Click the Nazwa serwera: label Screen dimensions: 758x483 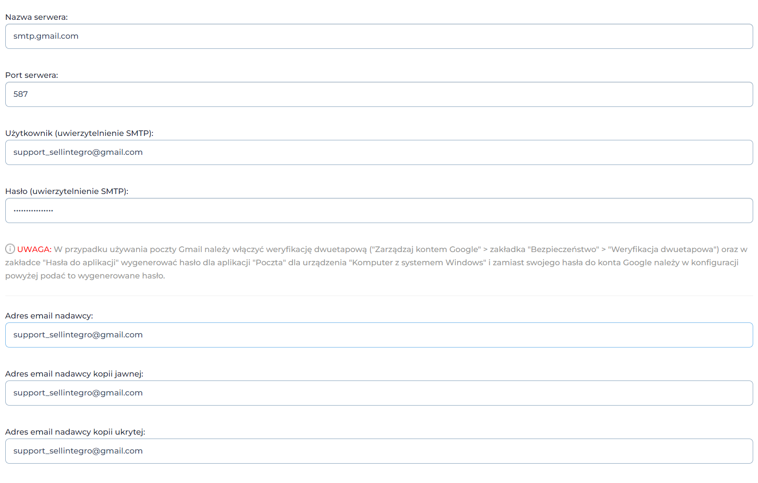pyautogui.click(x=37, y=17)
